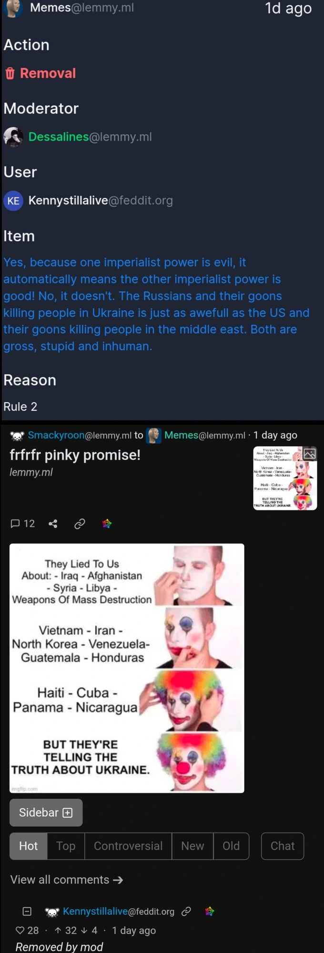Expand the Sidebar button

[46, 812]
